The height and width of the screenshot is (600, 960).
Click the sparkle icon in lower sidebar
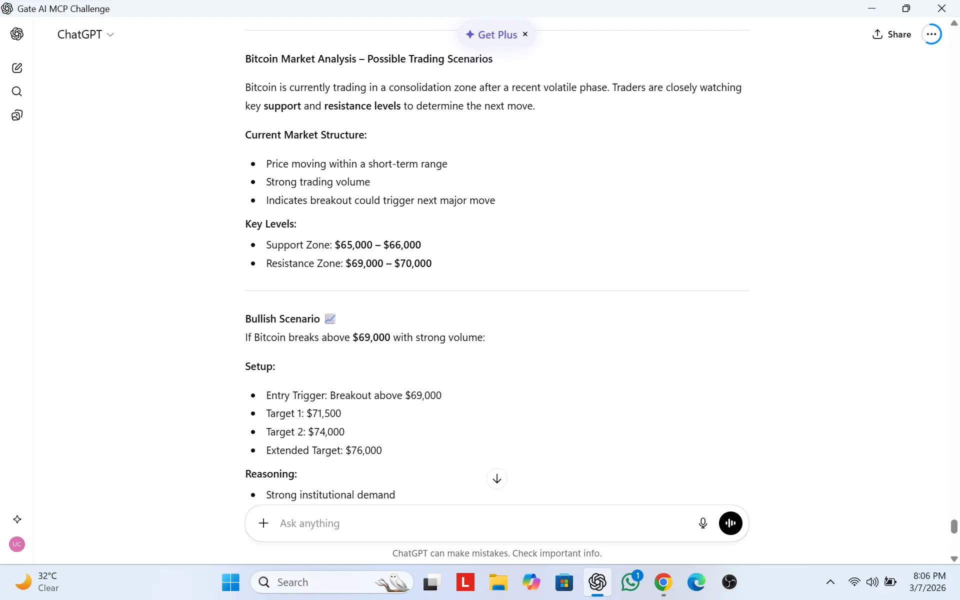17,519
